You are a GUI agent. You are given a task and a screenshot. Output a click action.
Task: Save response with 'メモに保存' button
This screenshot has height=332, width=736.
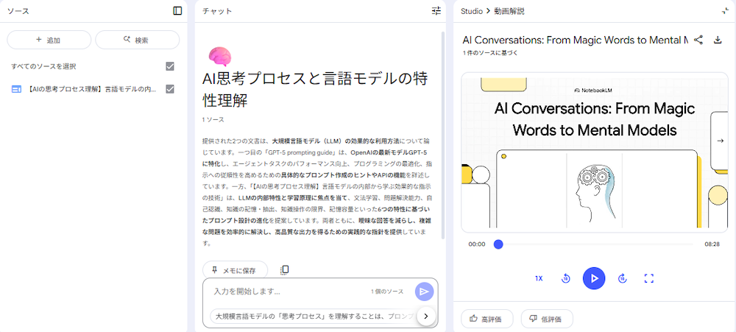click(236, 270)
